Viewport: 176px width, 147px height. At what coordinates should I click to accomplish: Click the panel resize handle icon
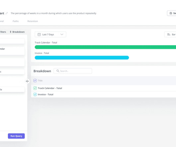(27, 81)
